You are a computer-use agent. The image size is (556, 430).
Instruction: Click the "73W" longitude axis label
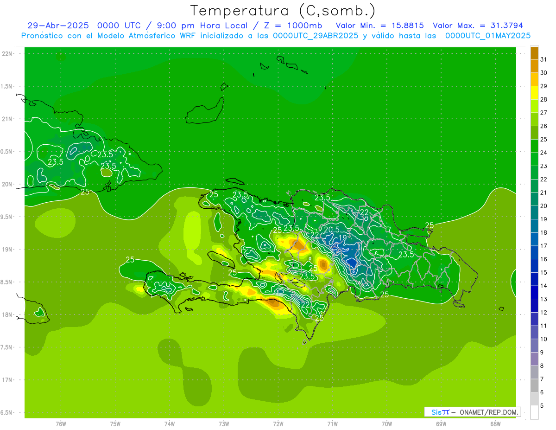coord(224,424)
